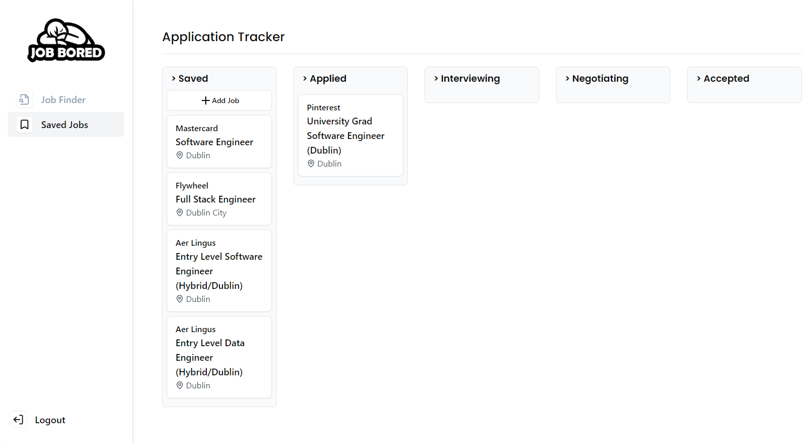Image resolution: width=808 pixels, height=443 pixels.
Task: Open the Job Finder page
Action: coord(63,99)
